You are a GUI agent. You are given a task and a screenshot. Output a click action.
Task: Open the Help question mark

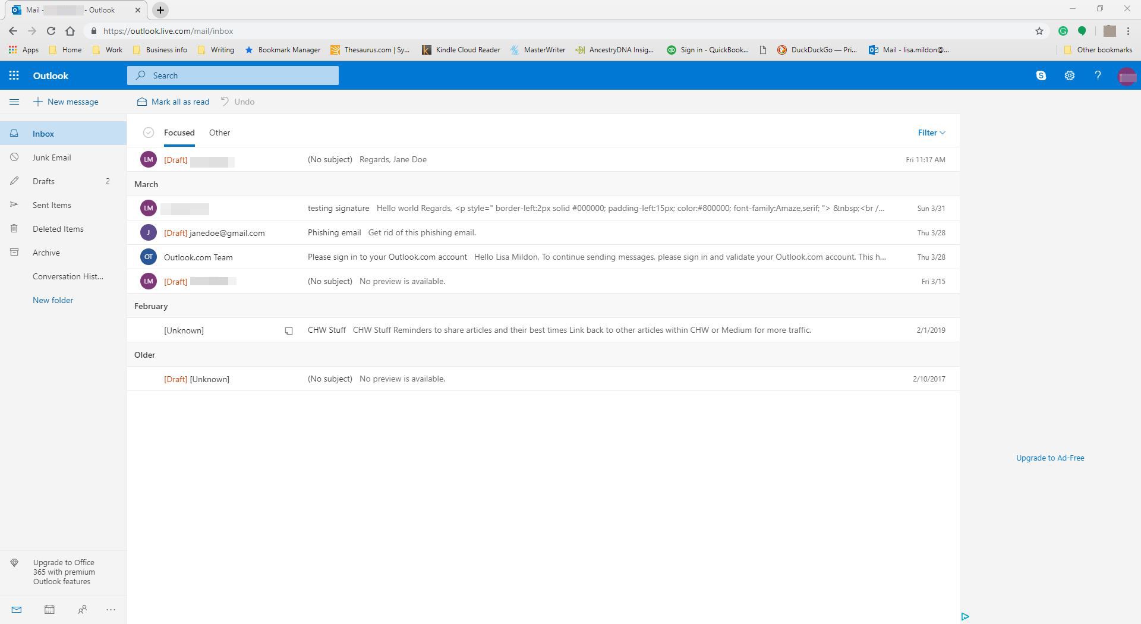[1098, 75]
